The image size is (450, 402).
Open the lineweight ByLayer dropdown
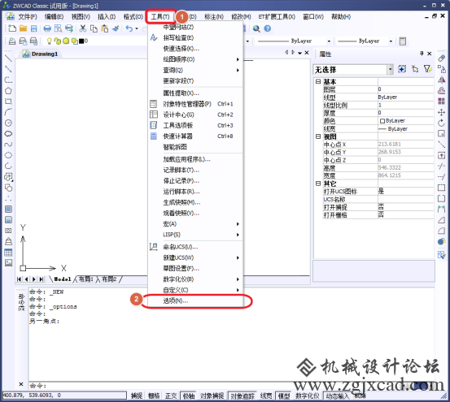[x=391, y=41]
